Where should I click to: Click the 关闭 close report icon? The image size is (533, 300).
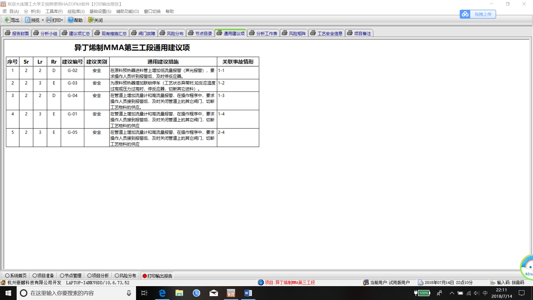coord(91,20)
